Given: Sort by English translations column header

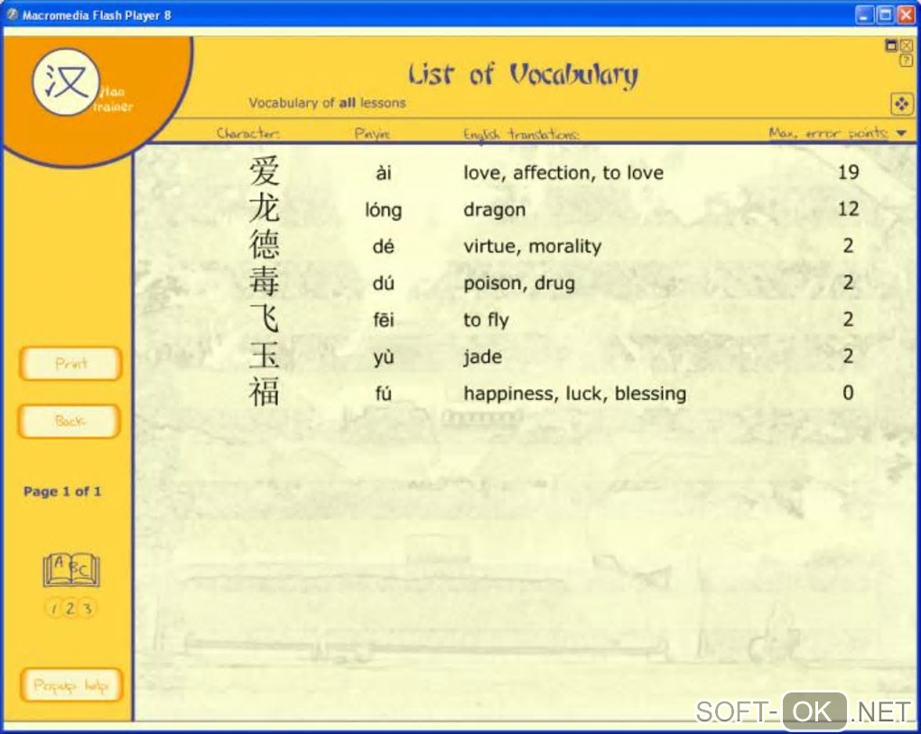Looking at the screenshot, I should pyautogui.click(x=521, y=135).
